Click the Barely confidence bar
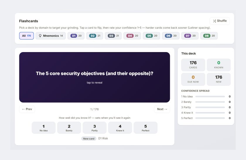The image size is (246, 160). [x=210, y=102]
